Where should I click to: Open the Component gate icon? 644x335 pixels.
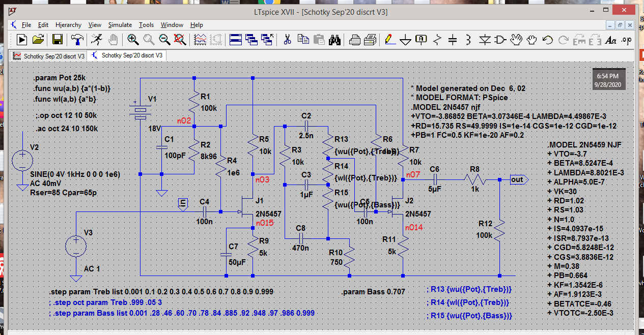coord(501,39)
